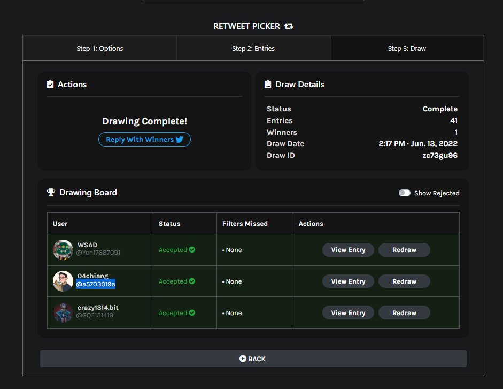Click the Draw ID value zc73gu96
Viewport: 503px width, 389px height.
440,156
